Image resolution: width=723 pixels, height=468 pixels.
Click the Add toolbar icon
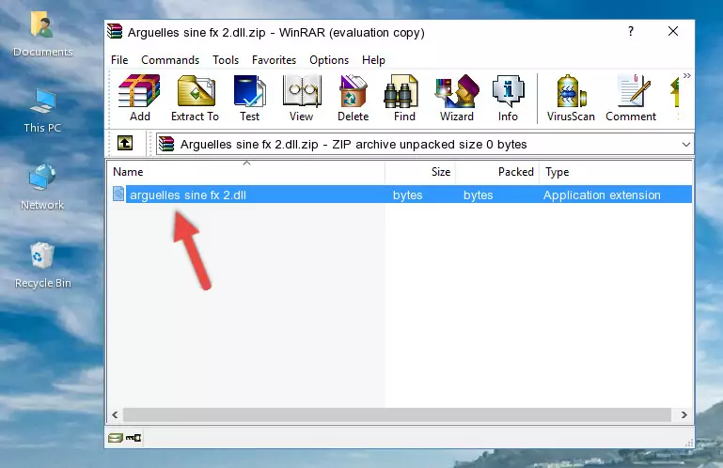tap(139, 98)
